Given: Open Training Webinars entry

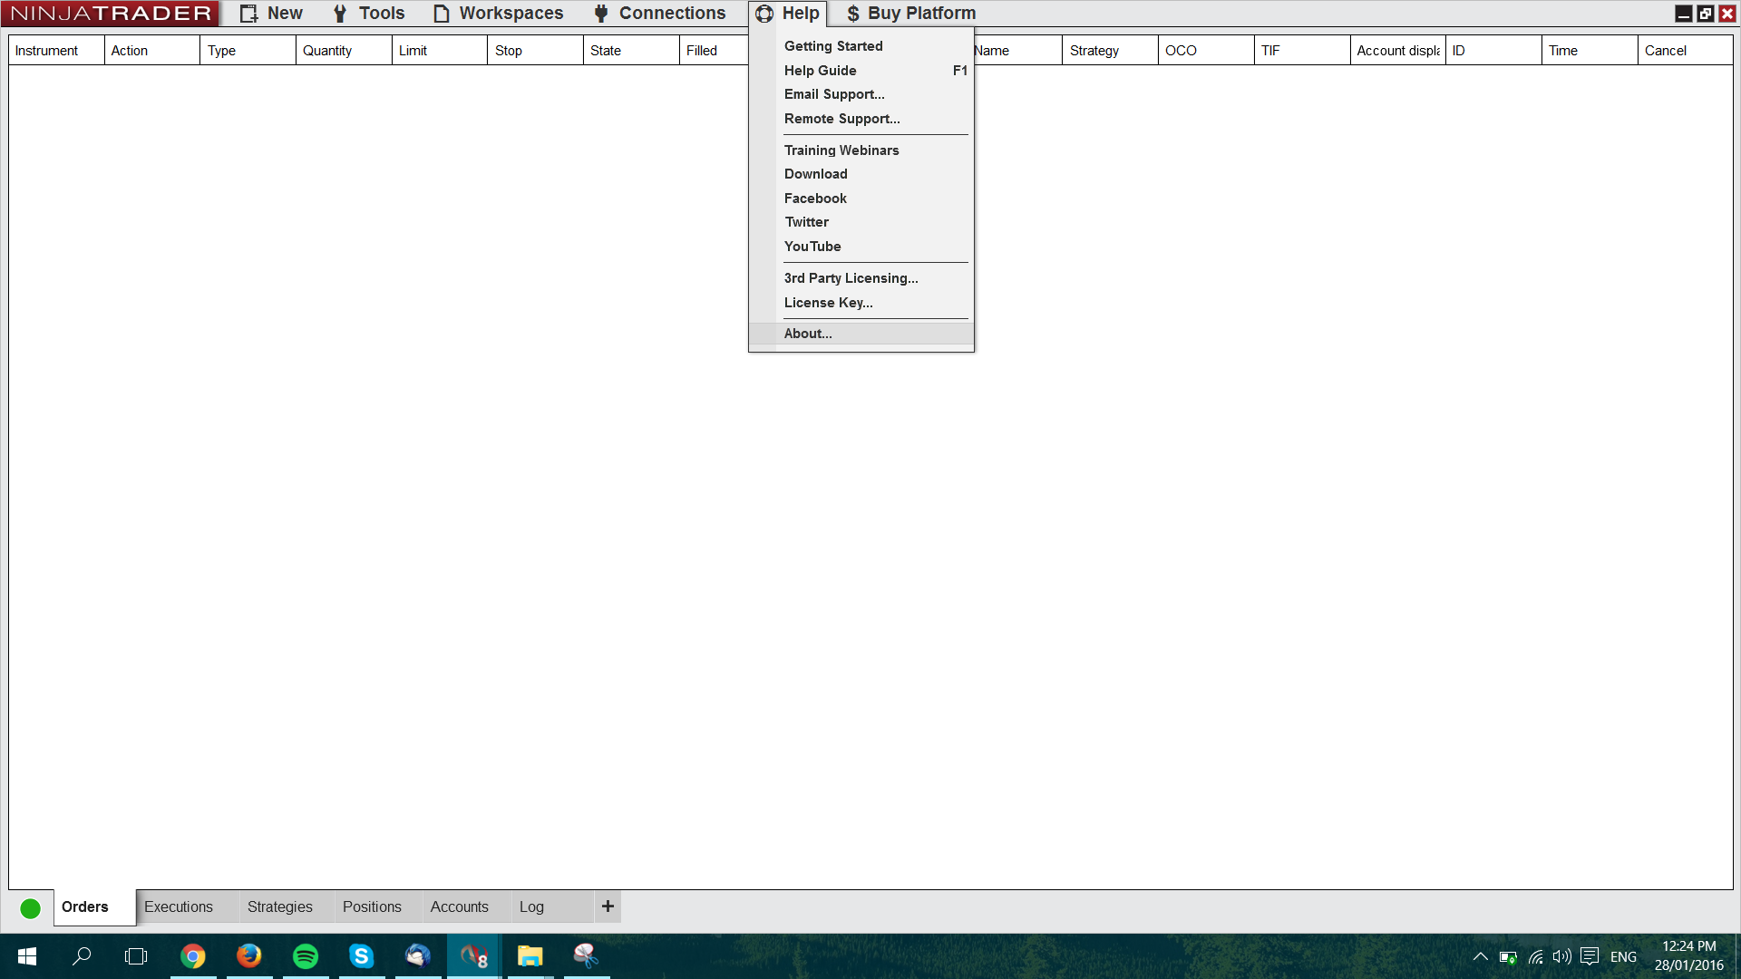Looking at the screenshot, I should [x=861, y=150].
